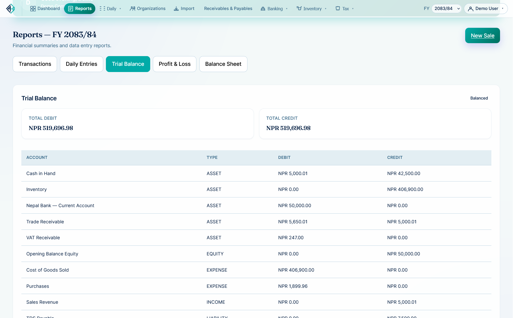Expand the Inventory menu arrow

[x=326, y=9]
